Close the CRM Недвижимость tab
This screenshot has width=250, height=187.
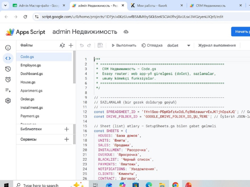pos(240,5)
